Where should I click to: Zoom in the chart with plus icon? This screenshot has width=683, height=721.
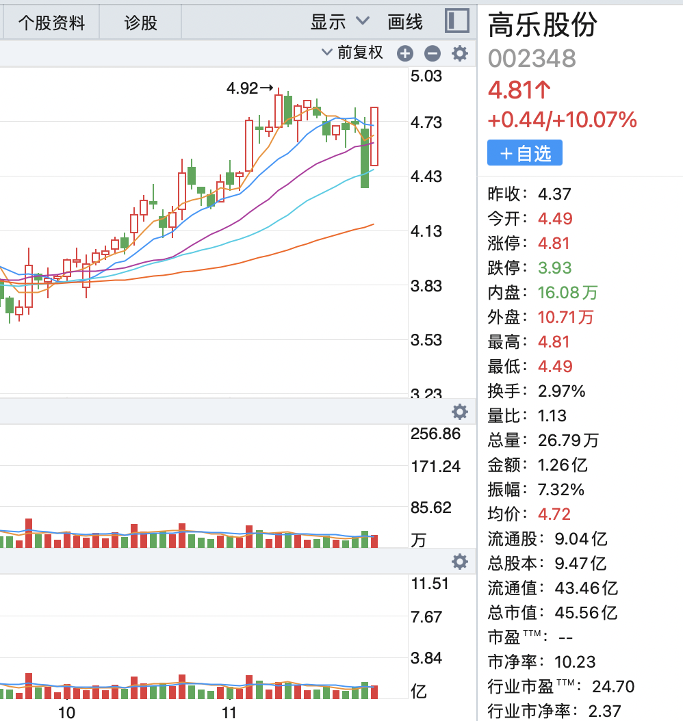pyautogui.click(x=405, y=53)
